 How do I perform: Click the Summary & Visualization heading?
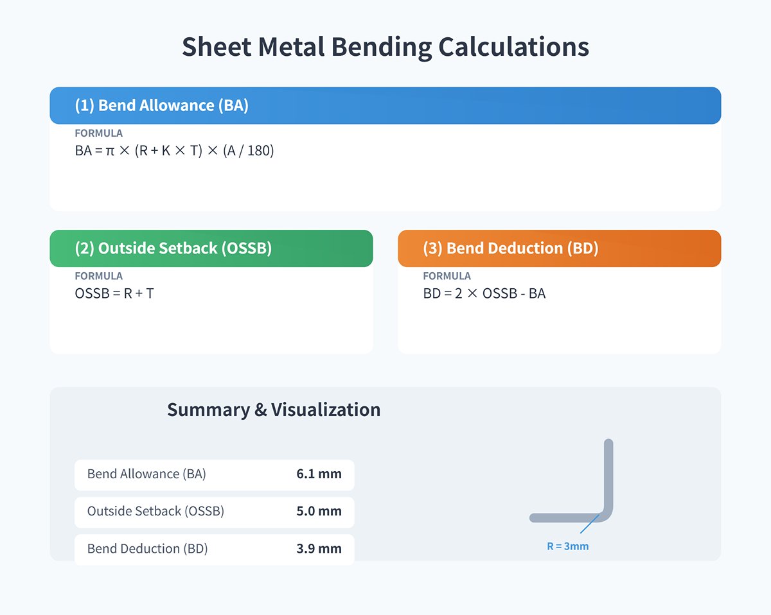pyautogui.click(x=274, y=410)
